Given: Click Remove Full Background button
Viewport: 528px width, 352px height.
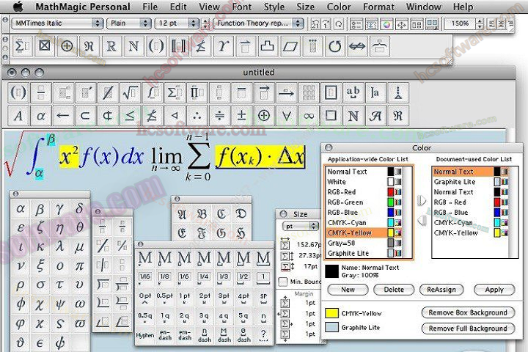Looking at the screenshot, I should point(468,329).
